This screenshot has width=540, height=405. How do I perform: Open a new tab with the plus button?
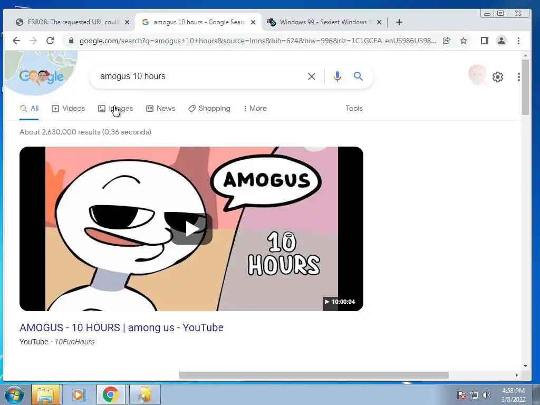coord(399,22)
